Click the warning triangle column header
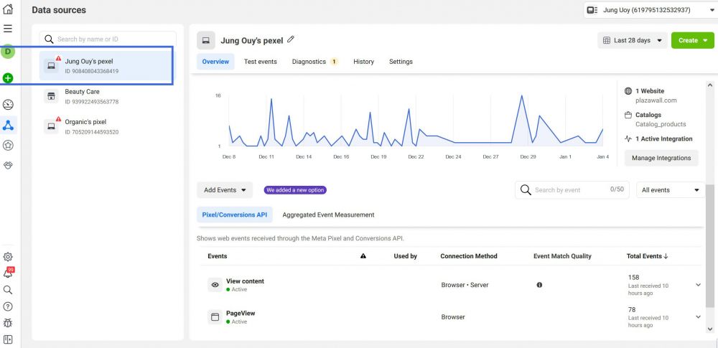 tap(363, 256)
